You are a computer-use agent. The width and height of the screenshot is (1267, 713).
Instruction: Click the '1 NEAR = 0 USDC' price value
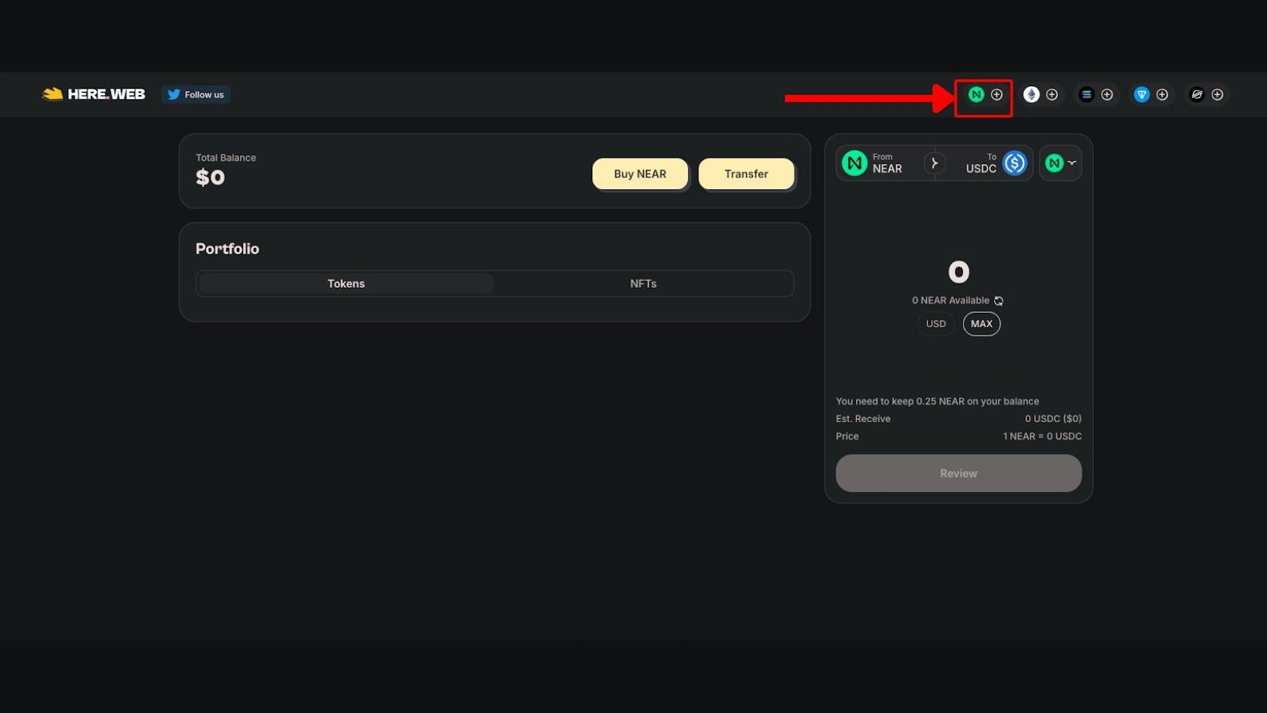coord(1042,437)
